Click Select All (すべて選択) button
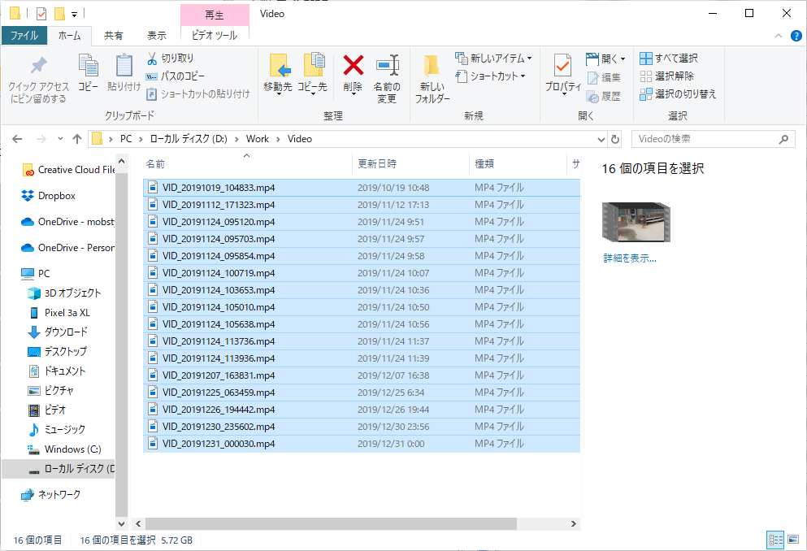This screenshot has width=807, height=551. point(669,59)
